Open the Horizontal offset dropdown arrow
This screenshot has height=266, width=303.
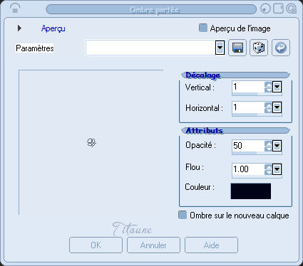point(277,107)
